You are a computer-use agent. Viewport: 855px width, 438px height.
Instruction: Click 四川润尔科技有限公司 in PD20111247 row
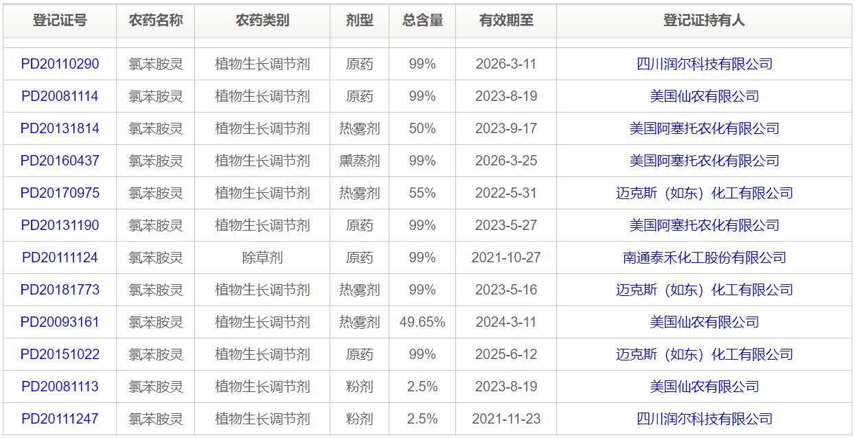pos(705,419)
